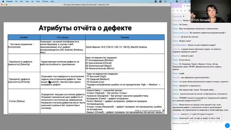The width and height of the screenshot is (231, 130).
Task: Click the slide heading 'Атрибуты отчёта о дефекте'
Action: click(x=85, y=28)
